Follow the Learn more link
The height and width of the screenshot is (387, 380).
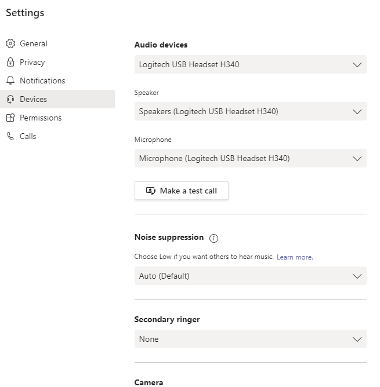point(295,257)
